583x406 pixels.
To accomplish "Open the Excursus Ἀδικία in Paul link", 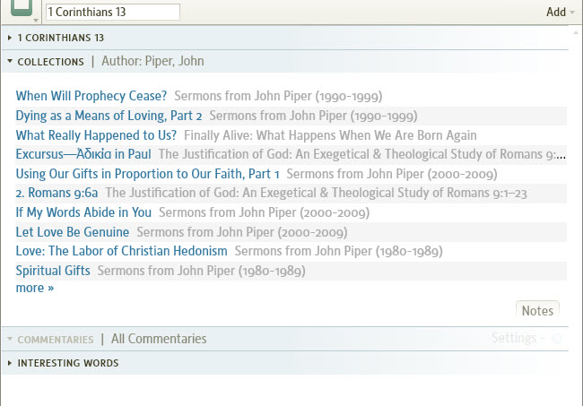I will point(83,154).
